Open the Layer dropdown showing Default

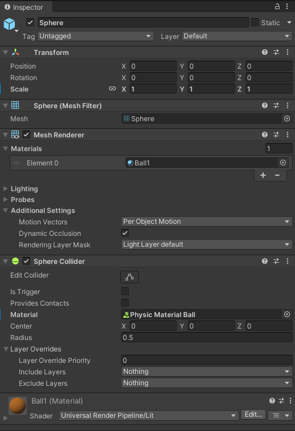point(237,36)
